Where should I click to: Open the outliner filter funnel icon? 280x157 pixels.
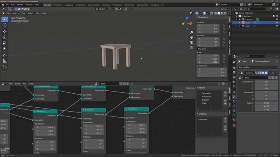tap(271, 9)
